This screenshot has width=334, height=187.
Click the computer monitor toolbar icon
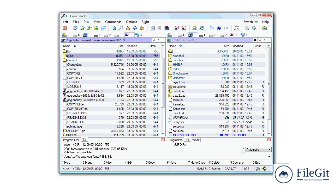point(219,28)
